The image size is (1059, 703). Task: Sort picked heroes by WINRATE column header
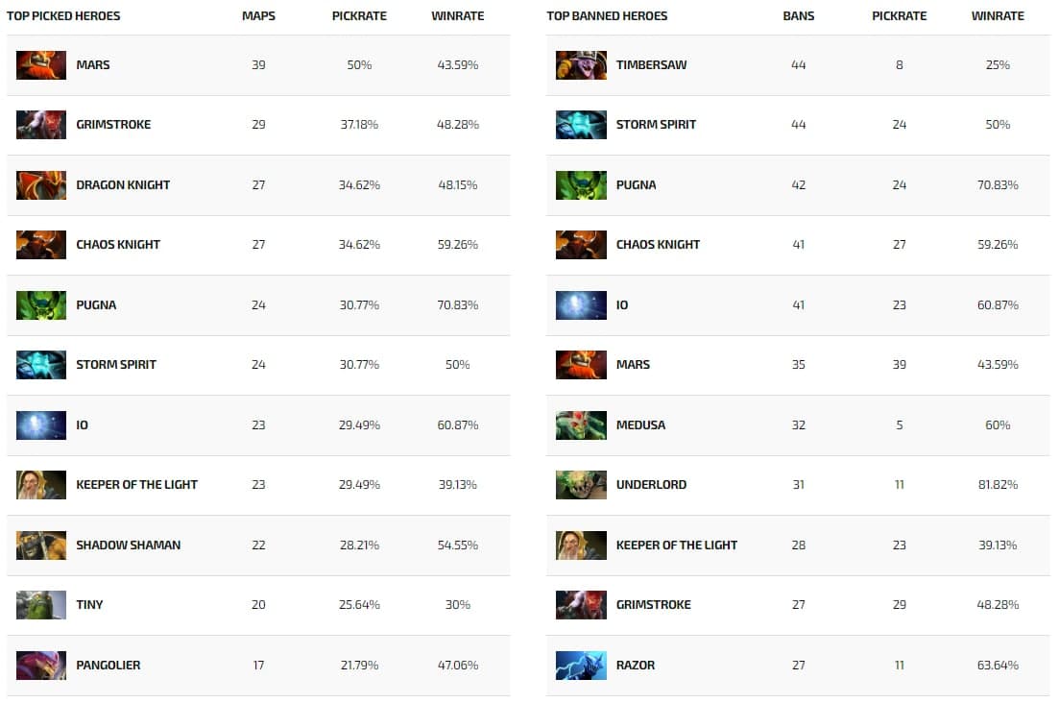(458, 15)
